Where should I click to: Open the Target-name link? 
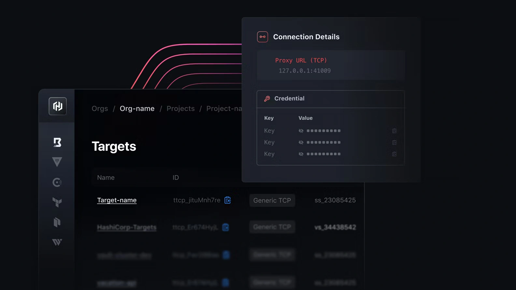pyautogui.click(x=117, y=200)
